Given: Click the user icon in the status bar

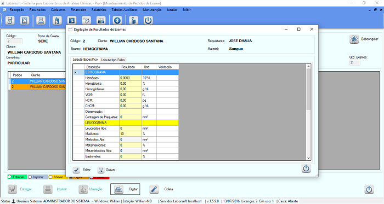Looking at the screenshot, I should [x=14, y=201].
